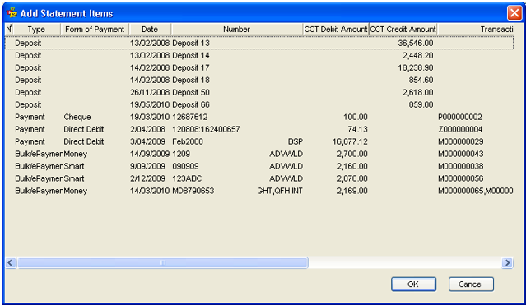Click the OK button

pos(413,284)
